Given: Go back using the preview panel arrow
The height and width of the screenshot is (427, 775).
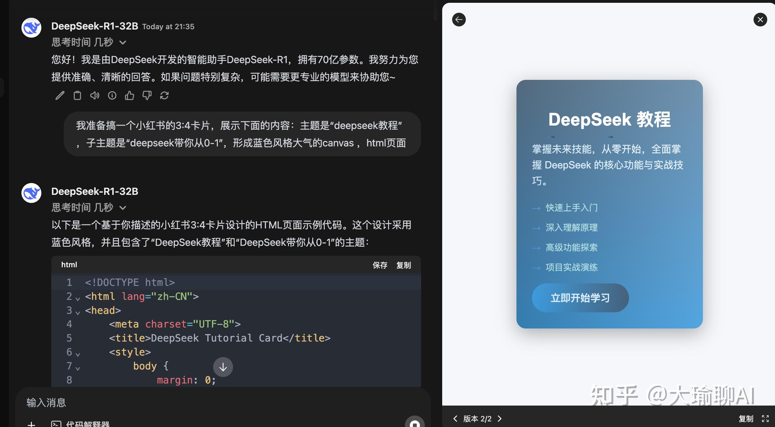Looking at the screenshot, I should coord(459,20).
